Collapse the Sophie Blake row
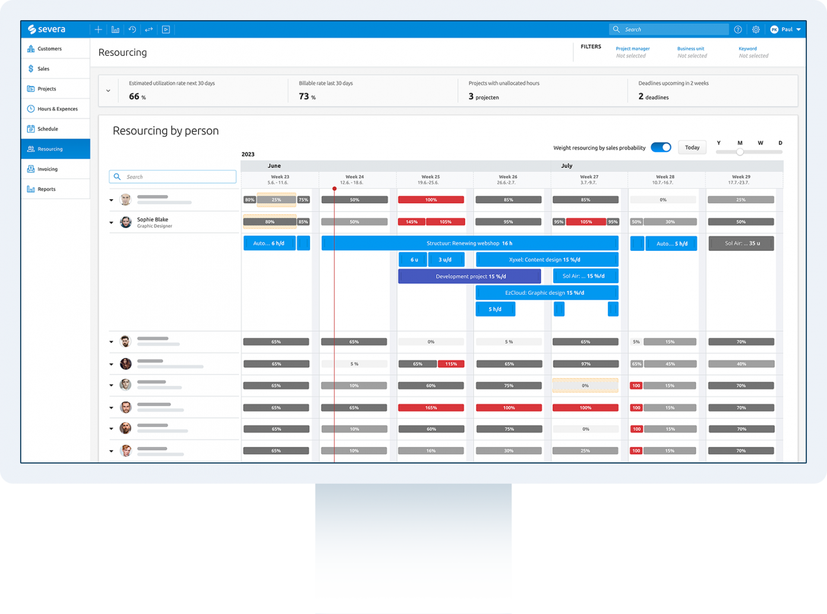 (111, 223)
